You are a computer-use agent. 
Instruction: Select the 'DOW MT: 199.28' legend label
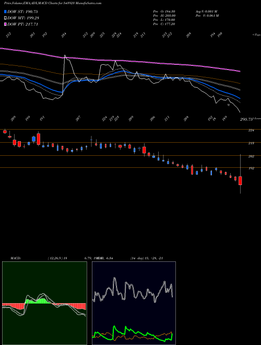pos(23,18)
